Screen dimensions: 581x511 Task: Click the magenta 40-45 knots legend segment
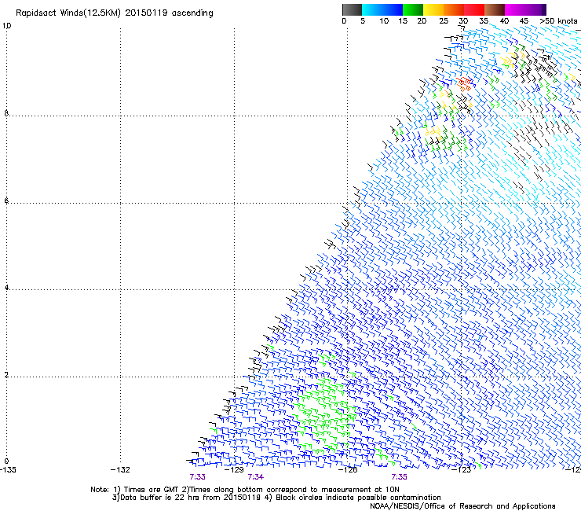coord(515,9)
